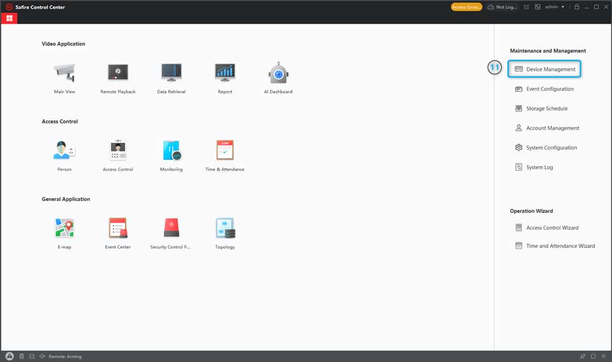The height and width of the screenshot is (362, 612).
Task: Open the Data Retrieval module
Action: 171,73
